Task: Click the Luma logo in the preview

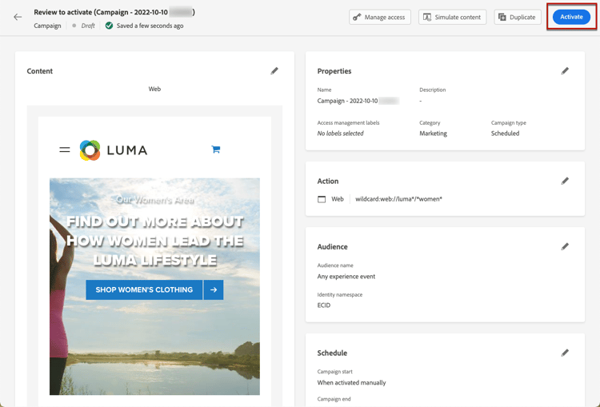Action: pos(114,150)
